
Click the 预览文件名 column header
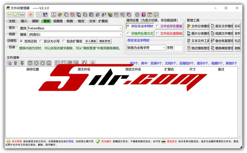point(133,69)
